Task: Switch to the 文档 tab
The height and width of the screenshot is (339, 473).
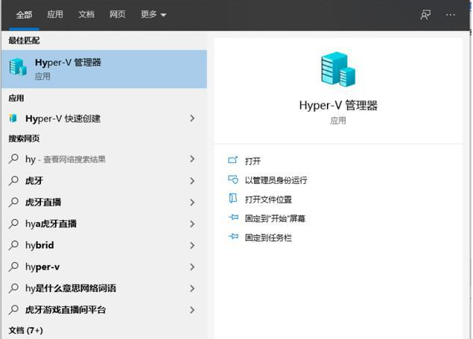Action: pos(86,14)
